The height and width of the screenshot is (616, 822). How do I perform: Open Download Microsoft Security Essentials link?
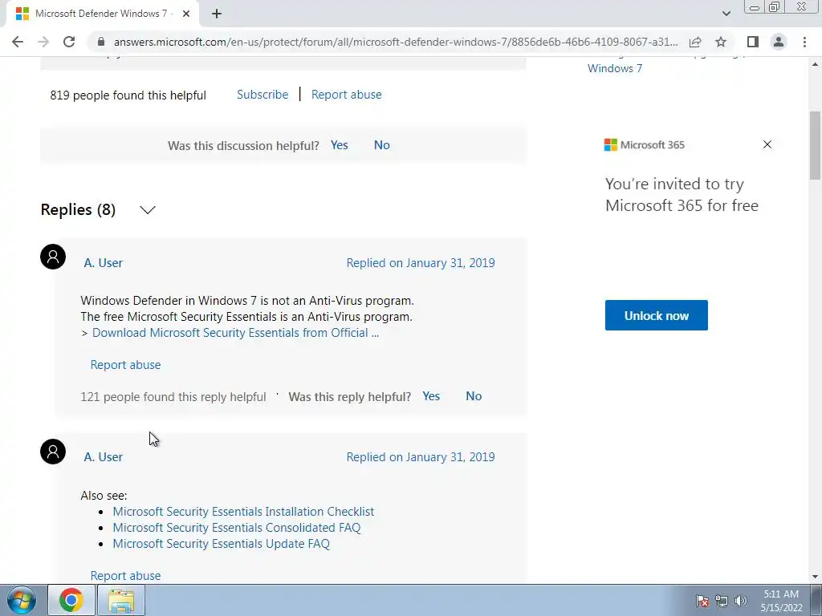coord(235,333)
